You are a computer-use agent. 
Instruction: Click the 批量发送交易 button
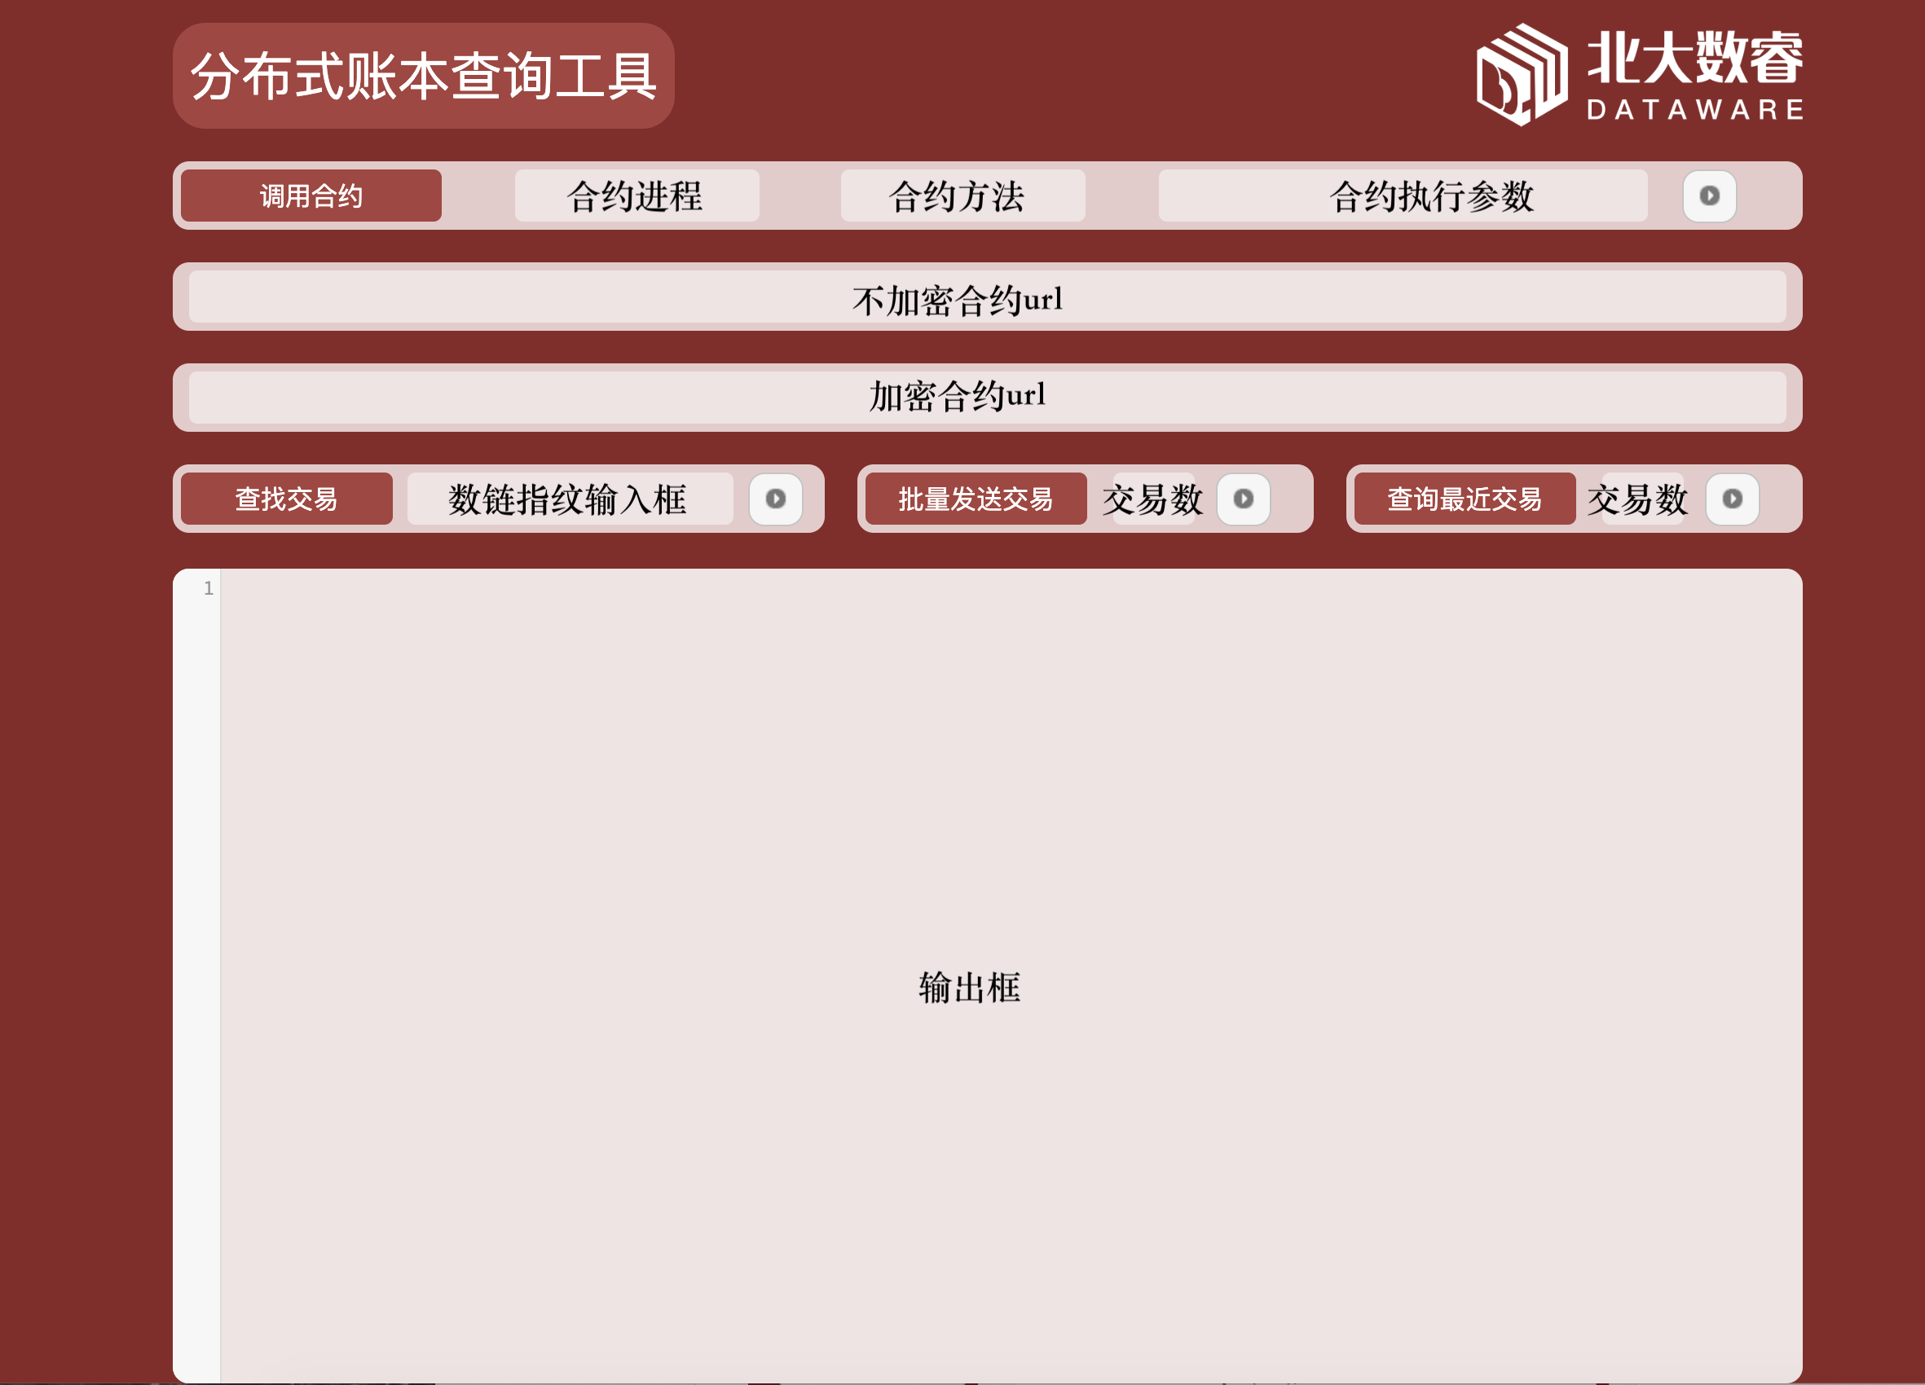[976, 499]
